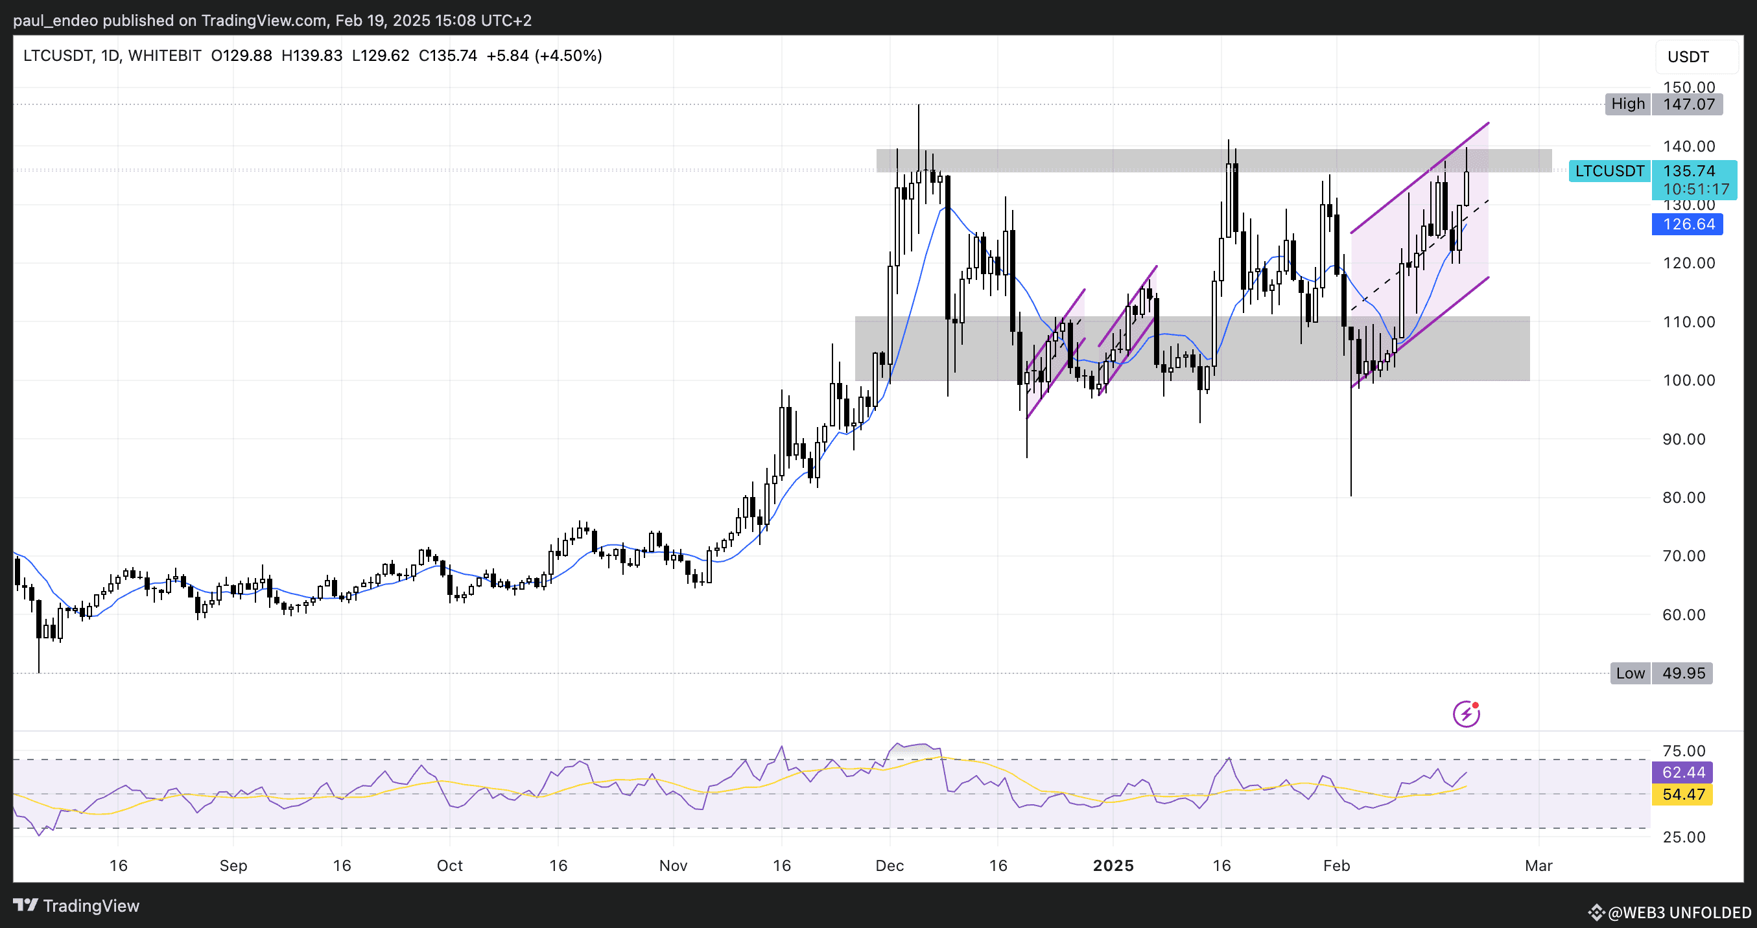Image resolution: width=1757 pixels, height=928 pixels.
Task: Click the 120.00 price axis label
Action: coord(1689,263)
